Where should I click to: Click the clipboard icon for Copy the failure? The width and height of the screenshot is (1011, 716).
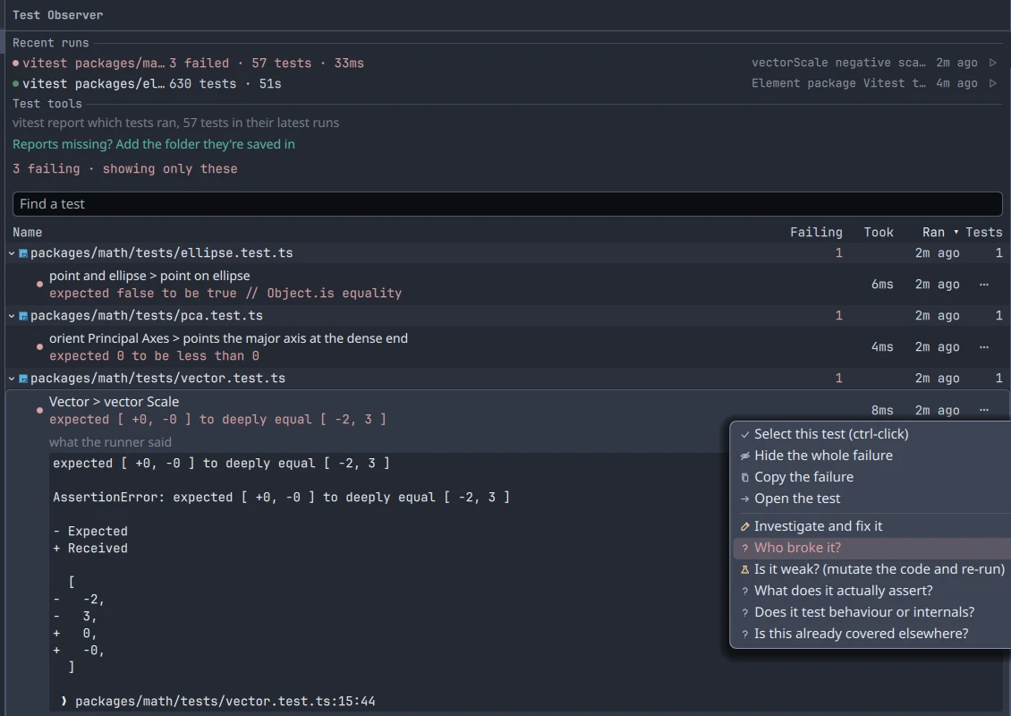pos(744,477)
